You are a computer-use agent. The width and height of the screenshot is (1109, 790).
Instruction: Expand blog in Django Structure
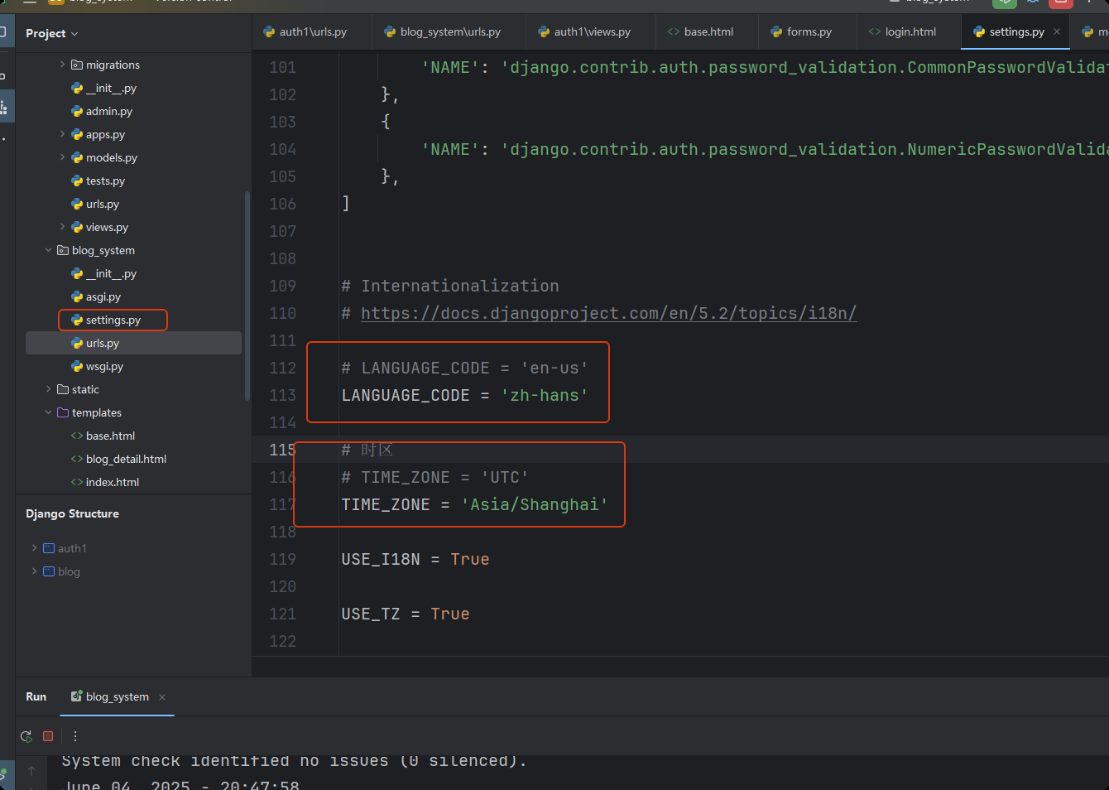pos(34,571)
